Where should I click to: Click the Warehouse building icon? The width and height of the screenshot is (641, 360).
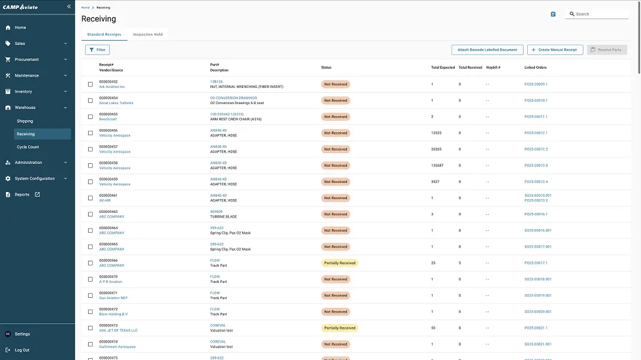click(8, 108)
